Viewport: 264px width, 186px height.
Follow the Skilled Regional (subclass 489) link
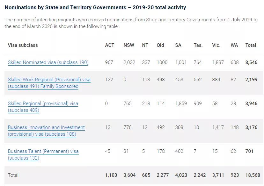(43, 104)
